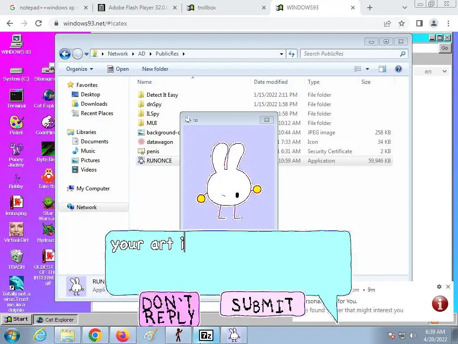Click the Go button in background window
458x344 pixels.
(x=445, y=48)
